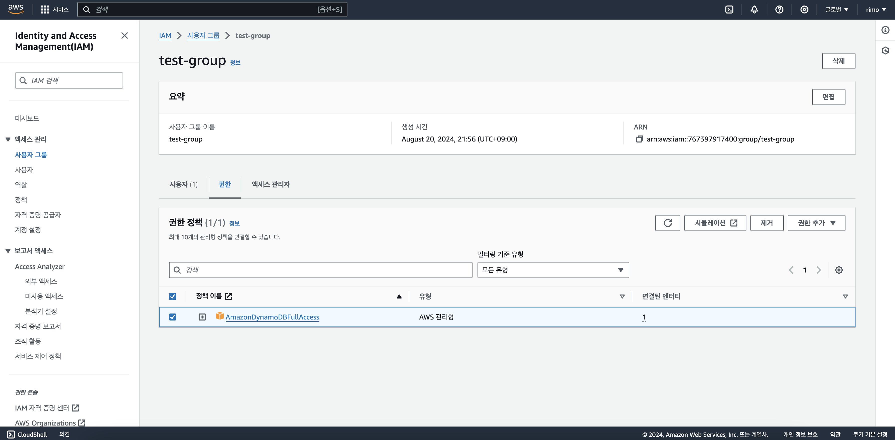Uncheck the AmazonDynamoDBFullAccess row checkbox

pos(173,317)
